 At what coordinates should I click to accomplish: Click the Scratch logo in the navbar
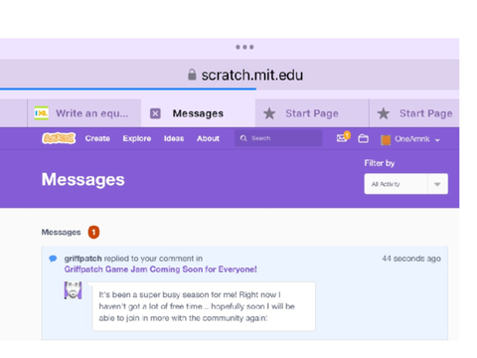coord(59,138)
